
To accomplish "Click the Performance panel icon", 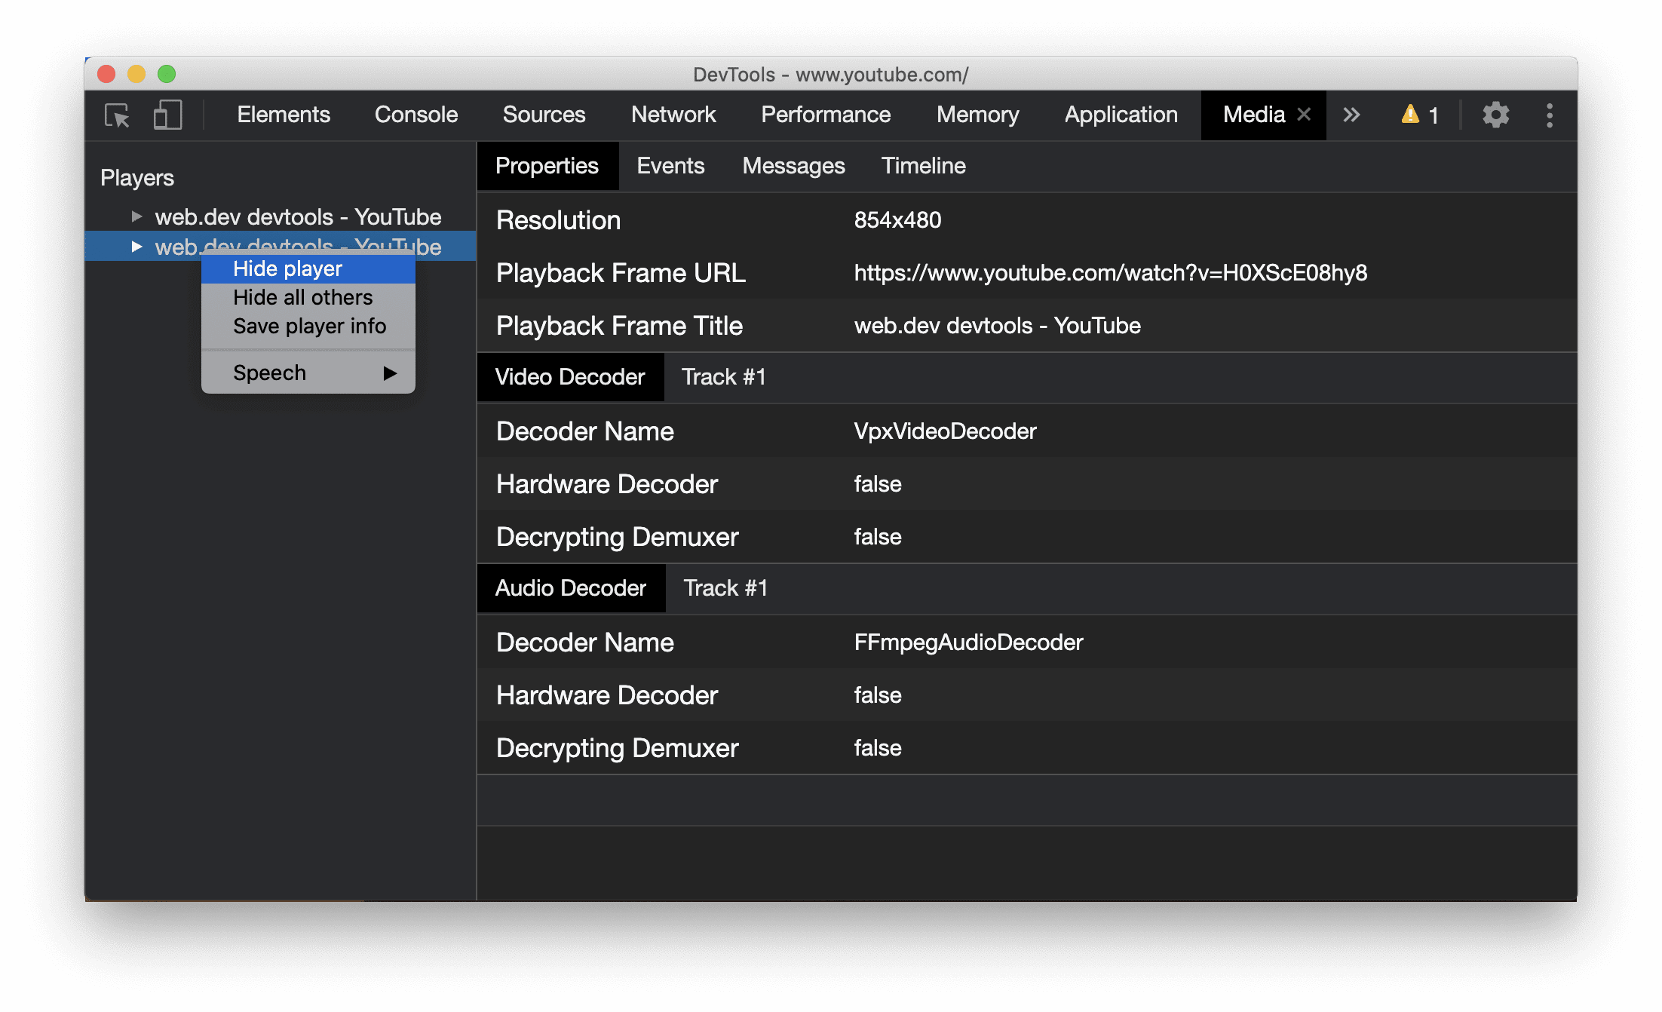I will (826, 115).
